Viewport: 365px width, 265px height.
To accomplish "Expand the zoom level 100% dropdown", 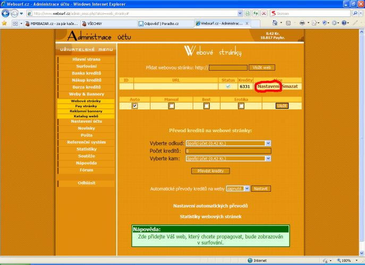I will click(x=356, y=261).
